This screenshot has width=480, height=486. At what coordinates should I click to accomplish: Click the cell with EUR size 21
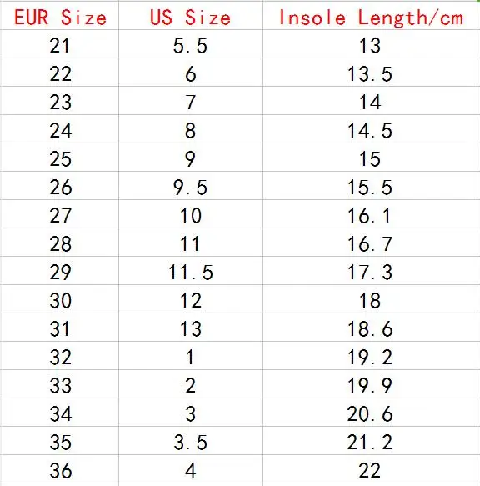pyautogui.click(x=61, y=44)
